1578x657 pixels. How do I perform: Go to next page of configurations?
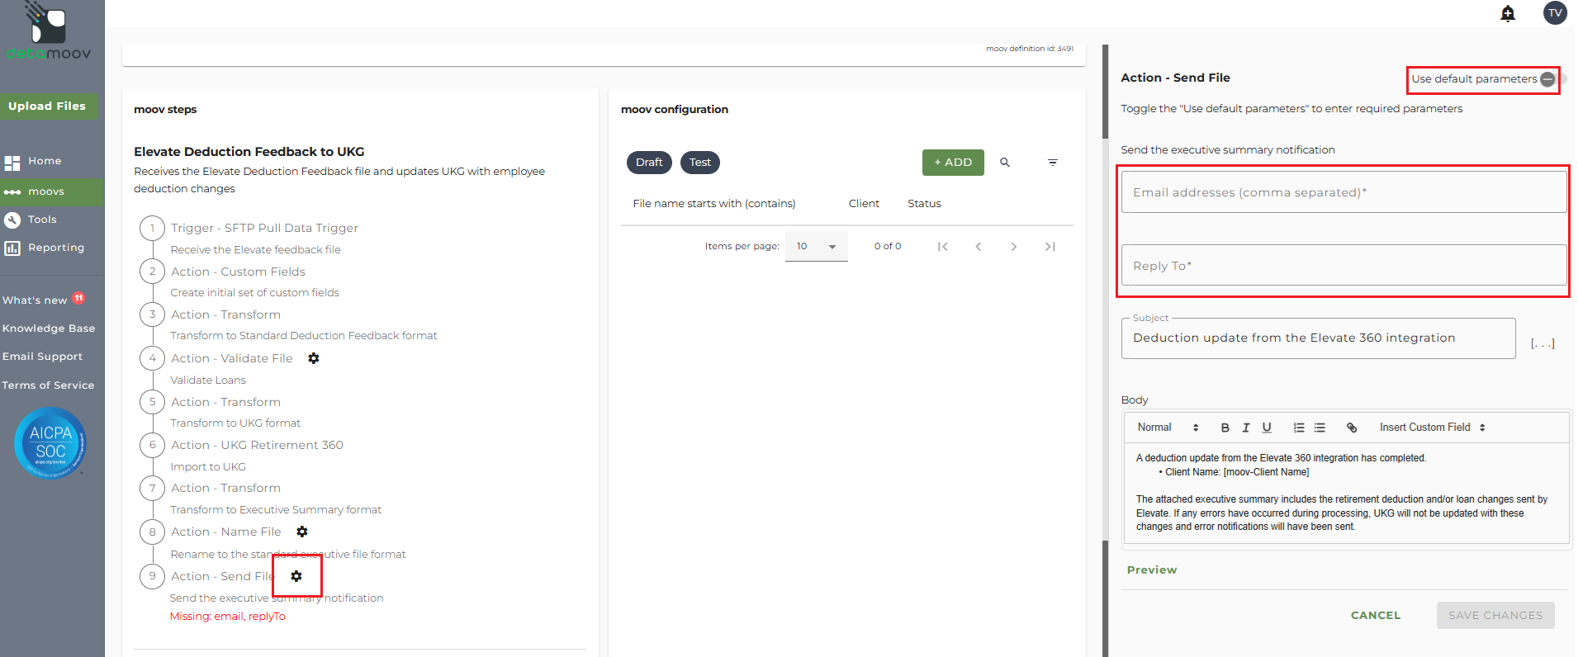click(x=1014, y=246)
